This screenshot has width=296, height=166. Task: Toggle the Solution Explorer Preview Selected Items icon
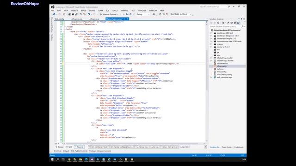238,23
